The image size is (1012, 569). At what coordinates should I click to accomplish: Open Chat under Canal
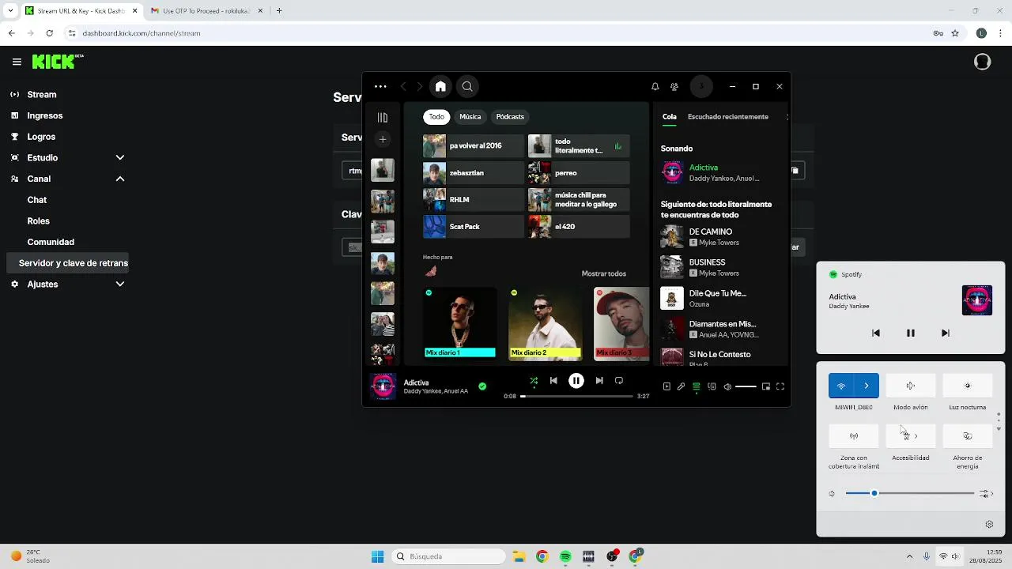coord(37,200)
